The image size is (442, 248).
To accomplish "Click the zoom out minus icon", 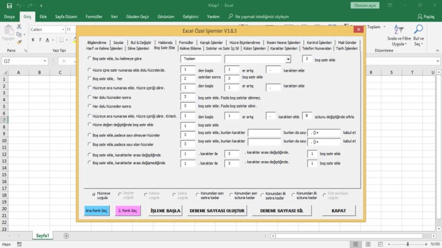I will point(389,244).
